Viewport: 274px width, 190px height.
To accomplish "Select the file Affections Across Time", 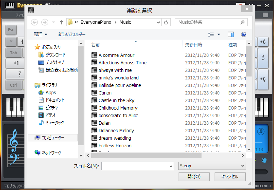I will (122, 63).
